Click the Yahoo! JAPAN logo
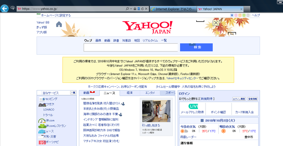 point(148,27)
